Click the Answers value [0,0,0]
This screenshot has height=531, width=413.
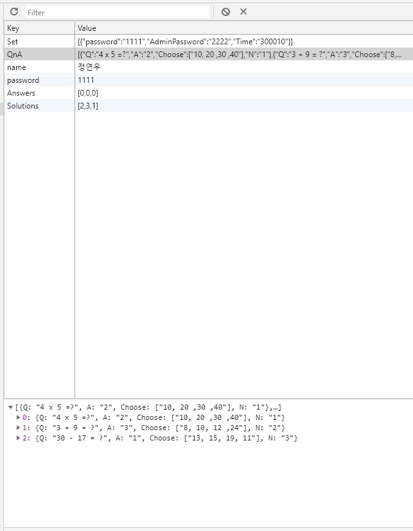click(88, 93)
